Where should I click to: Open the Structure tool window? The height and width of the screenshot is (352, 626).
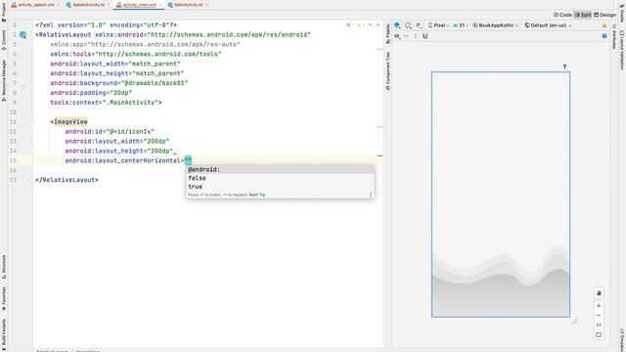4,267
